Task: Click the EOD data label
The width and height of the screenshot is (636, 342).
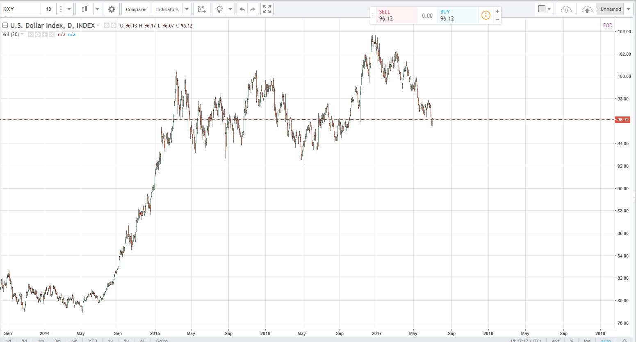Action: [608, 25]
